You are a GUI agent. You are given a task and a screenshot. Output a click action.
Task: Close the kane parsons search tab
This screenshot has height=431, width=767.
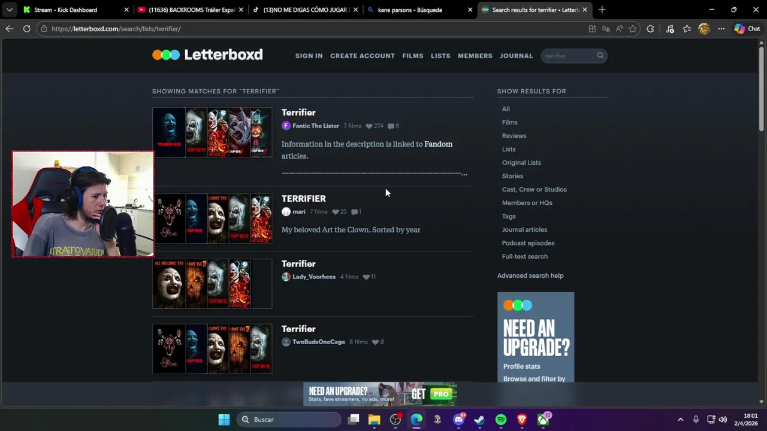click(470, 10)
